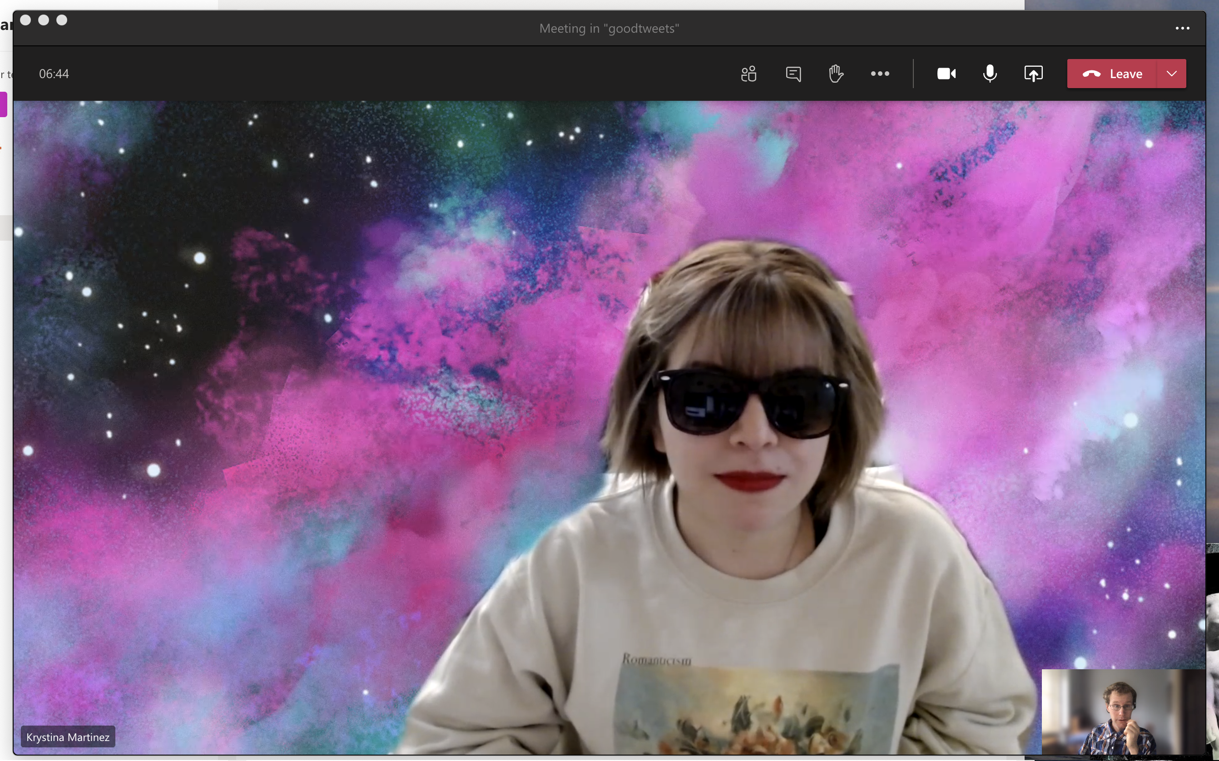Select Krystina Martinez's main video feed
Screen dimensions: 1219x761
(x=609, y=428)
